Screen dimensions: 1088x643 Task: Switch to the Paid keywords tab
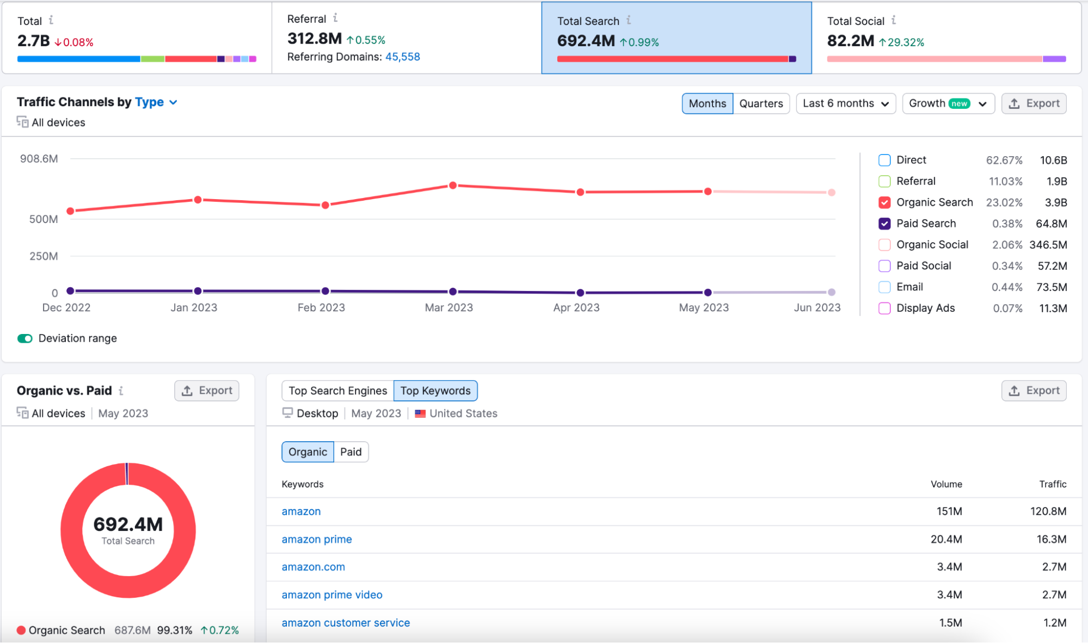pyautogui.click(x=350, y=452)
